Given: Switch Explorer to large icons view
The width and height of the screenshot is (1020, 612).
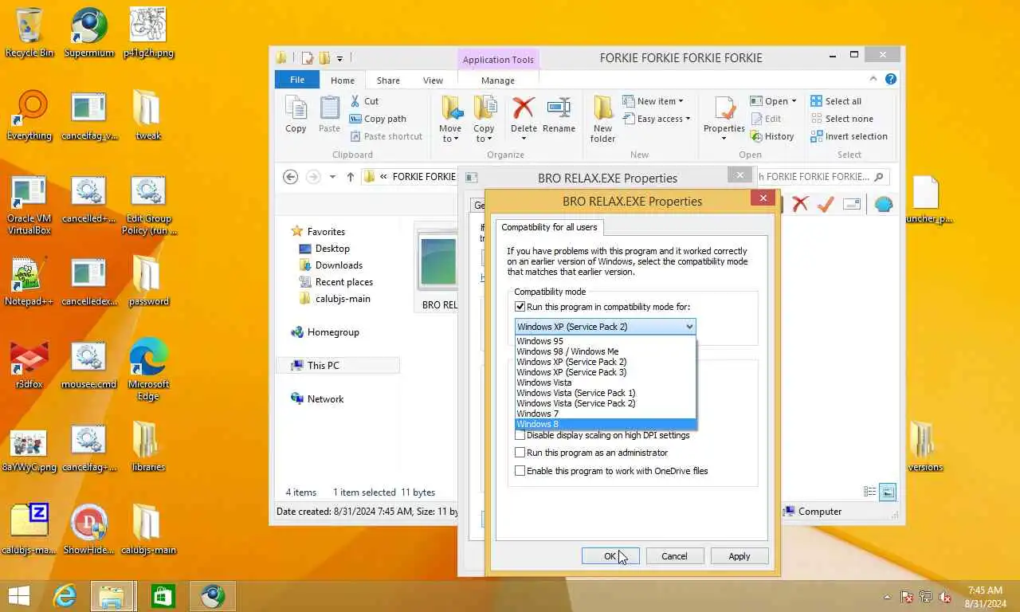Looking at the screenshot, I should tap(888, 492).
